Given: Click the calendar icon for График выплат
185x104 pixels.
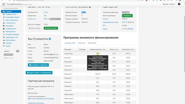Looking at the screenshot, I should click(x=4, y=14).
